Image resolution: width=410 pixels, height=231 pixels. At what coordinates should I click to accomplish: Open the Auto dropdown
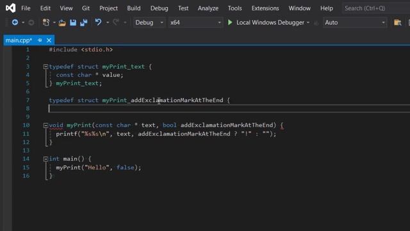tap(355, 22)
